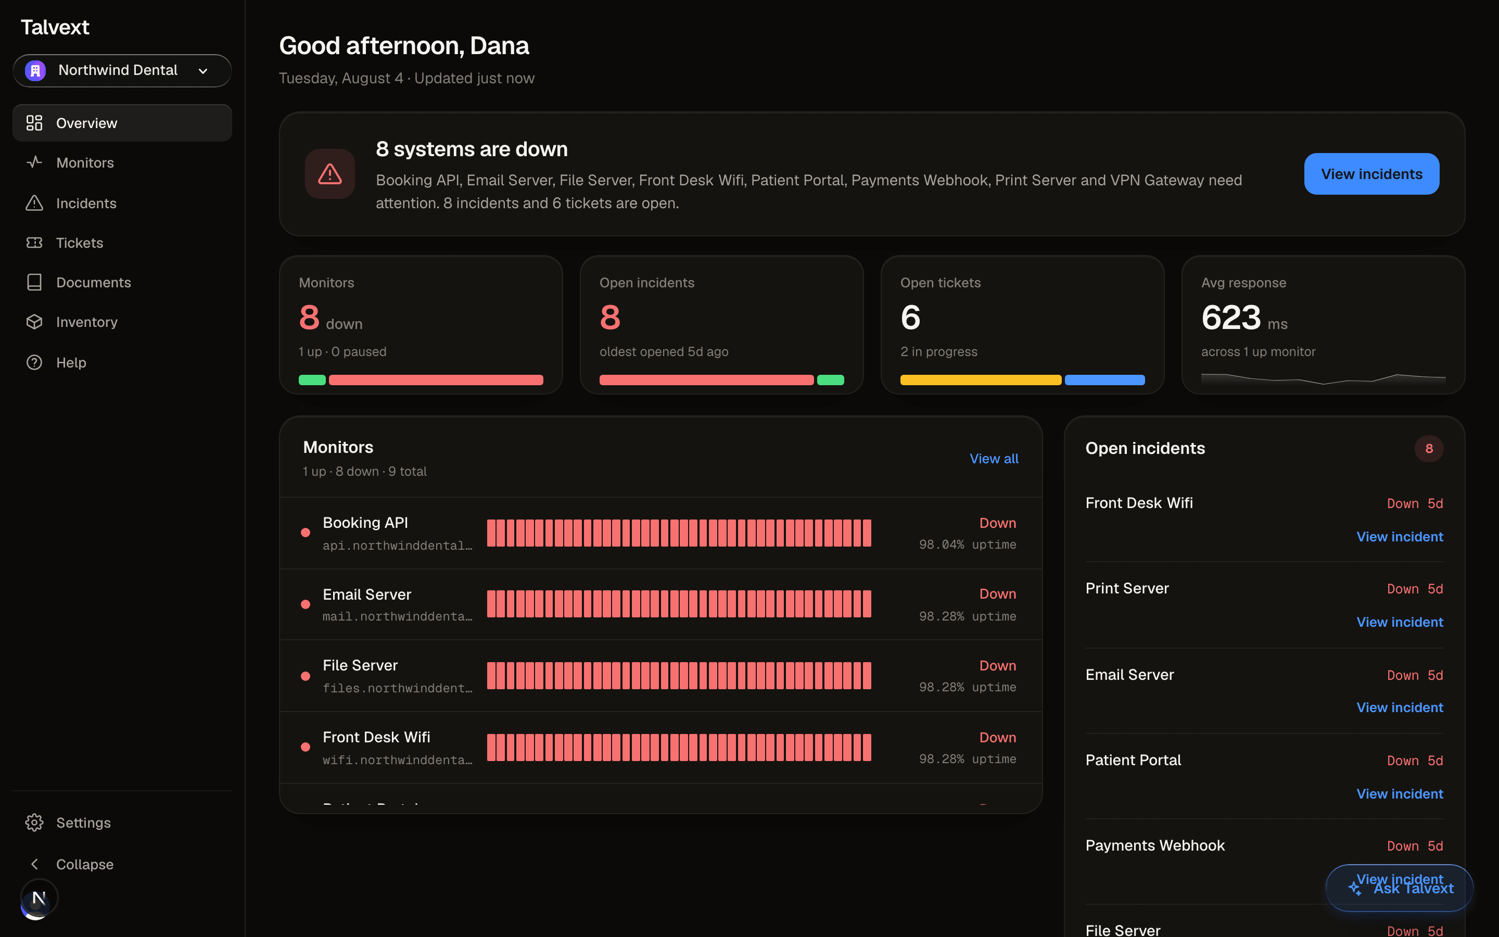Click Patient Portal in Open incidents list
The width and height of the screenshot is (1499, 937).
[x=1133, y=760]
